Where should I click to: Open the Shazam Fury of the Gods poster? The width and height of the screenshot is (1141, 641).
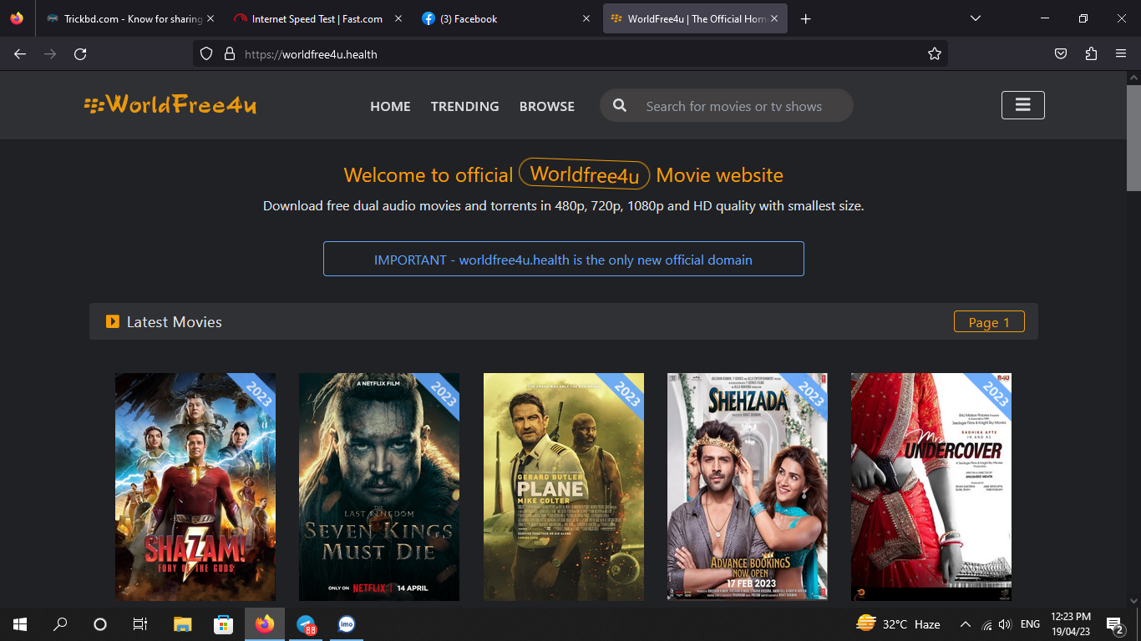coord(195,487)
